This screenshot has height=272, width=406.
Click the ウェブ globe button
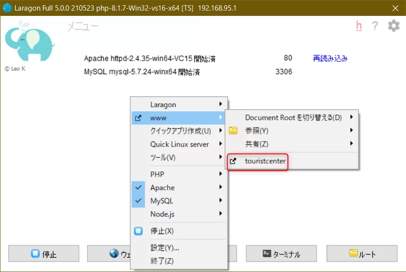point(109,254)
